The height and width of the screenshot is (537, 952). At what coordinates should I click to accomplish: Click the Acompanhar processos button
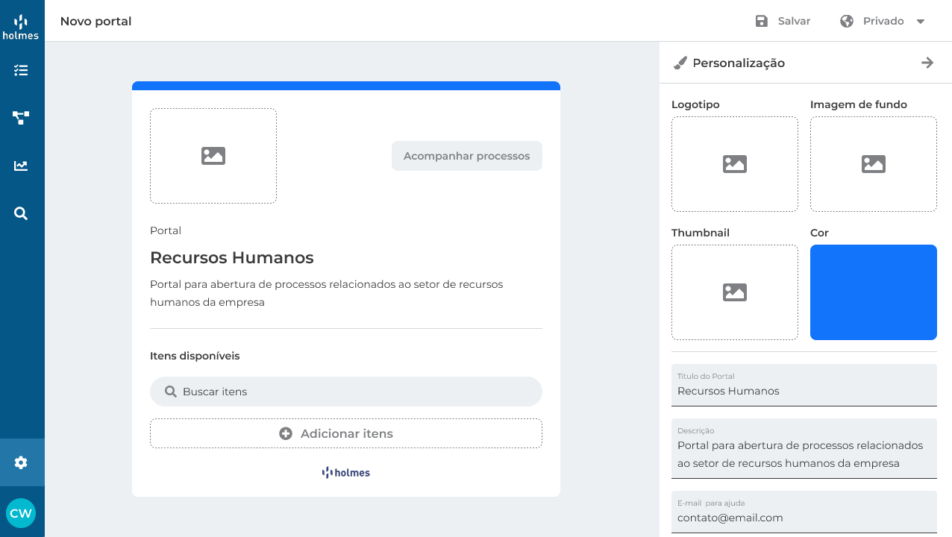(466, 156)
